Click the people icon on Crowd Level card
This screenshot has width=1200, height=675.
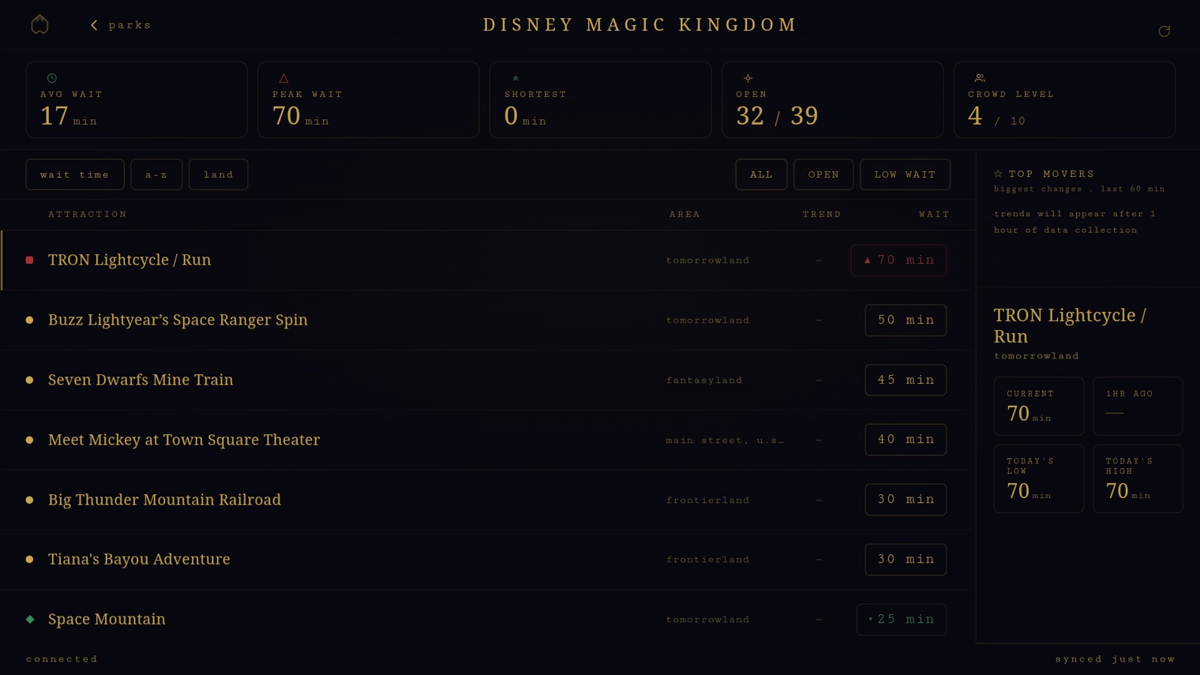click(980, 78)
